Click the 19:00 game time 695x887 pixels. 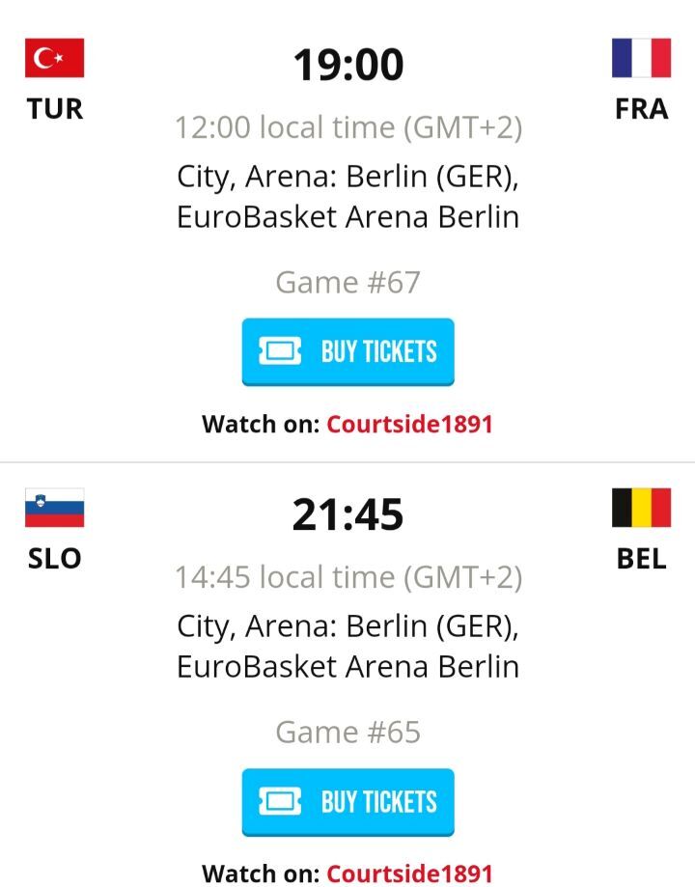click(x=347, y=65)
